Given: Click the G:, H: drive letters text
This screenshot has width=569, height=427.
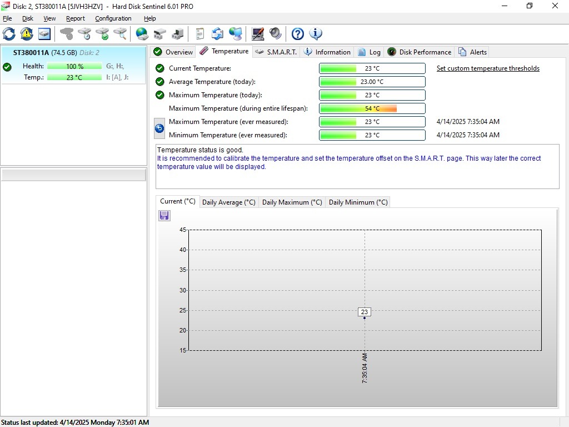Looking at the screenshot, I should (x=115, y=66).
